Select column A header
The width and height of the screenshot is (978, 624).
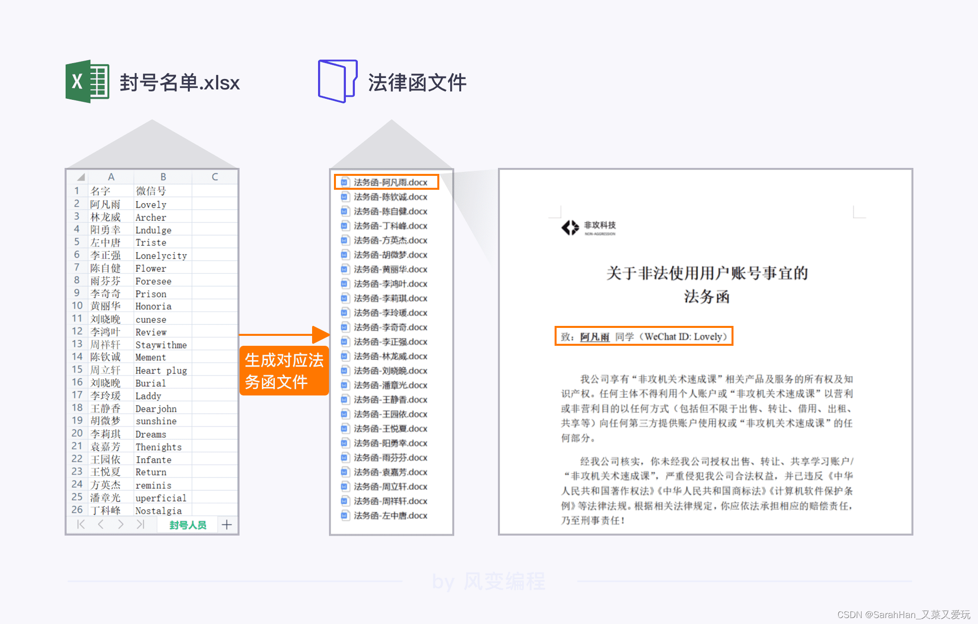[111, 177]
